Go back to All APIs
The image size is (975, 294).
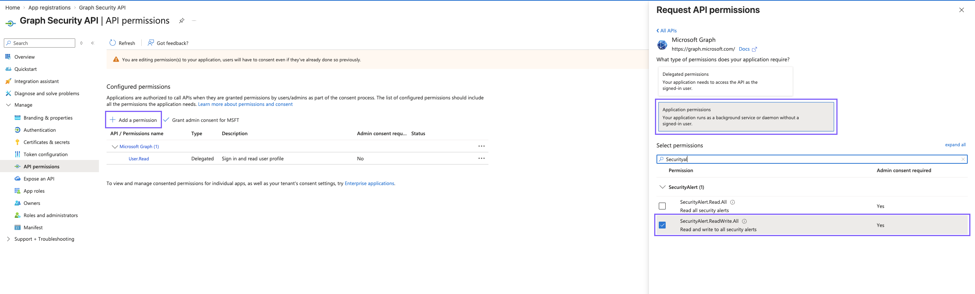point(666,30)
